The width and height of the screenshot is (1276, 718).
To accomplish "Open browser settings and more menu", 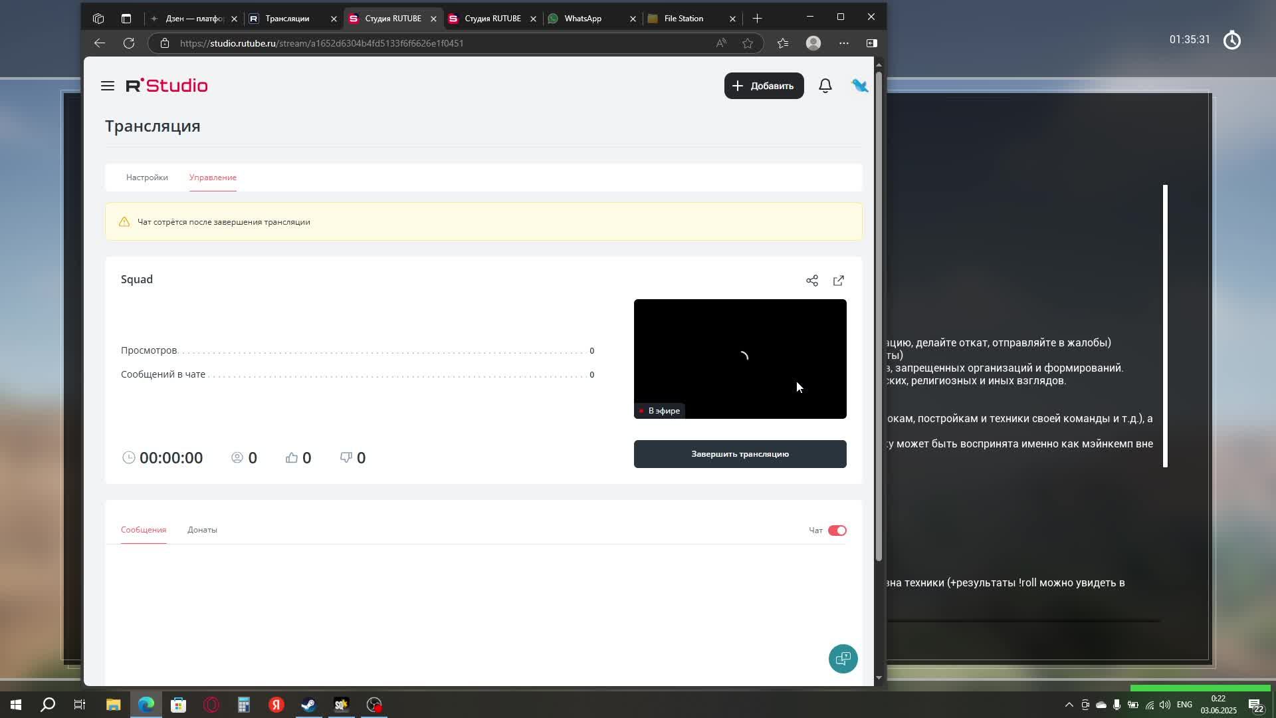I will 843,43.
